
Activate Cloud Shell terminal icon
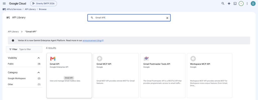[x=235, y=4]
